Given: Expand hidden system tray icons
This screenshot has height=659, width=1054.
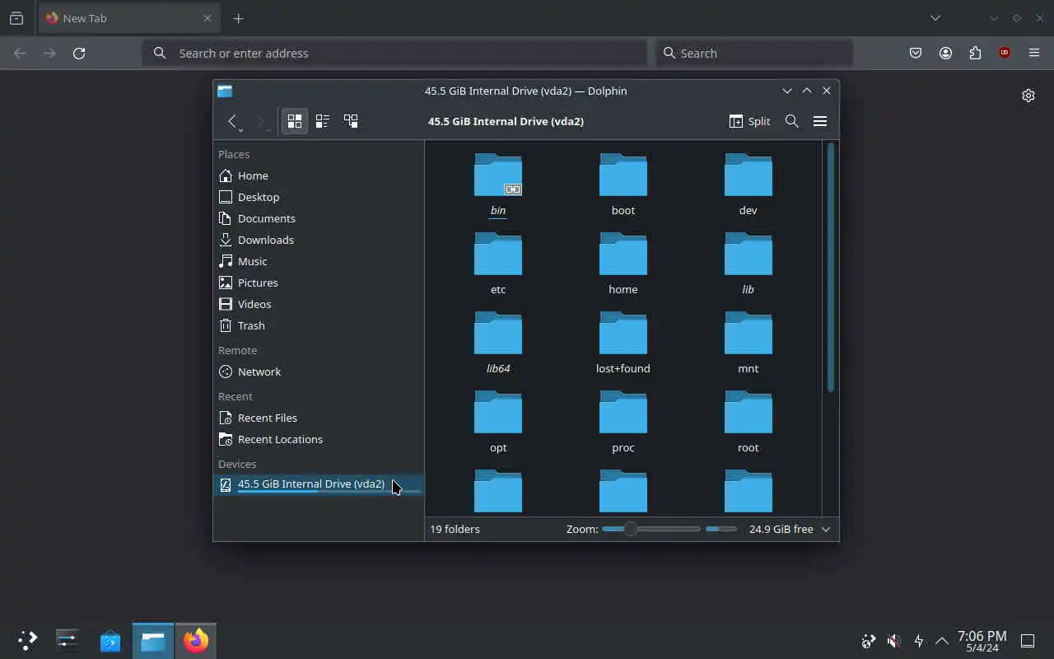Looking at the screenshot, I should [x=942, y=640].
